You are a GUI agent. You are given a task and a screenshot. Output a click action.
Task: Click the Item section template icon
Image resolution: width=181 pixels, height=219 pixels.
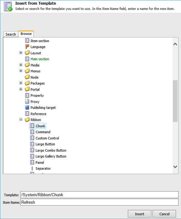(x=27, y=41)
